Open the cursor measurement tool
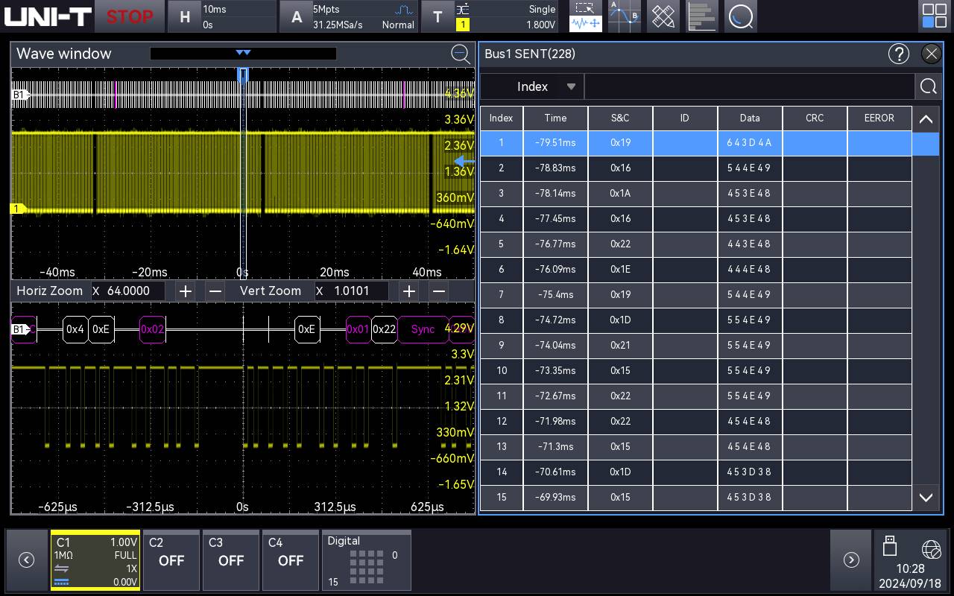Screen dimensions: 954x596 pos(585,16)
